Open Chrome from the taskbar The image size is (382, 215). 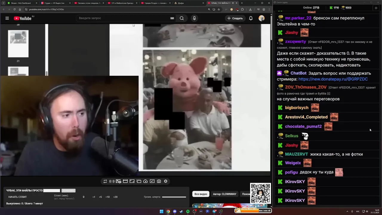click(x=168, y=211)
